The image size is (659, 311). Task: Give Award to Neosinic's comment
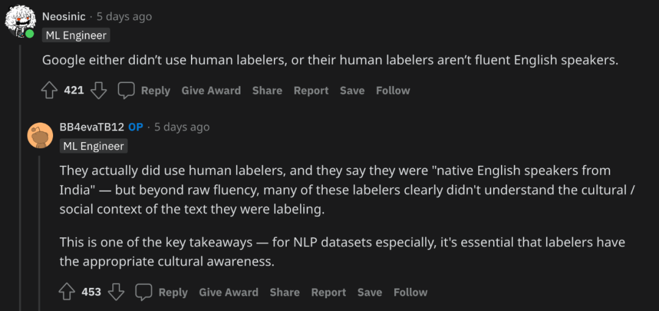coord(211,90)
